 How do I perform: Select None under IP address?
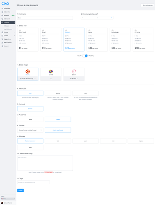[30, 119]
